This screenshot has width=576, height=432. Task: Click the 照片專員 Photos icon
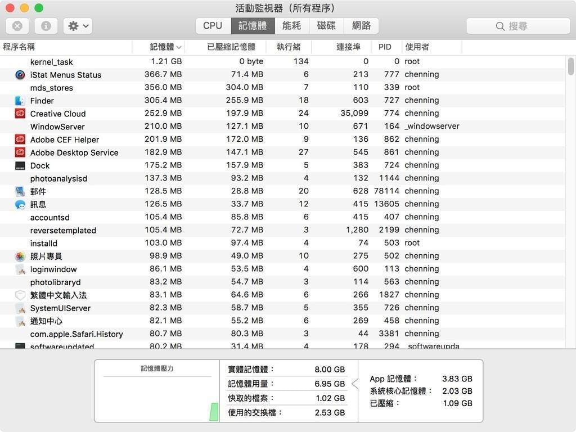point(20,256)
